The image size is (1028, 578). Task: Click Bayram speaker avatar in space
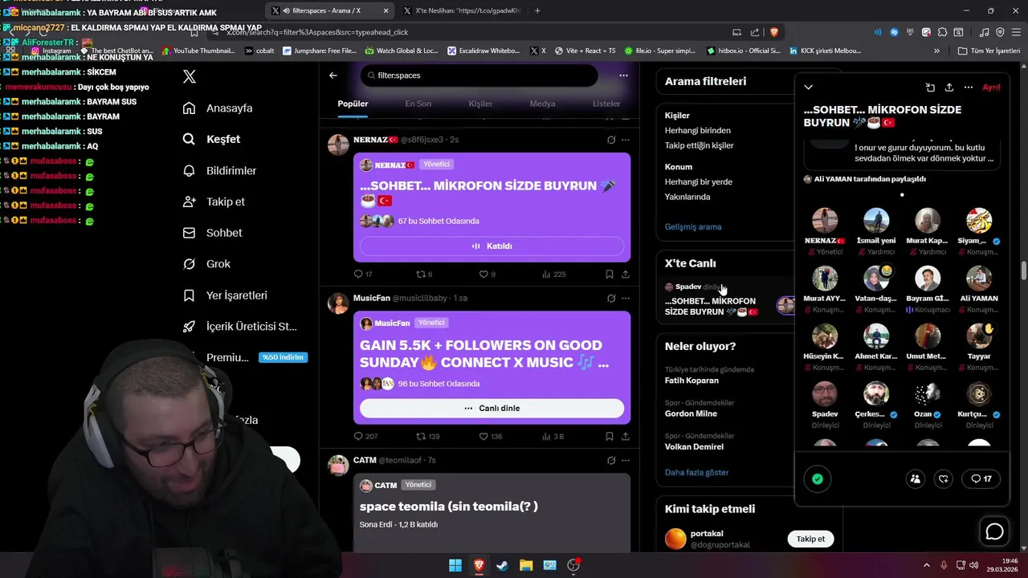click(x=928, y=279)
